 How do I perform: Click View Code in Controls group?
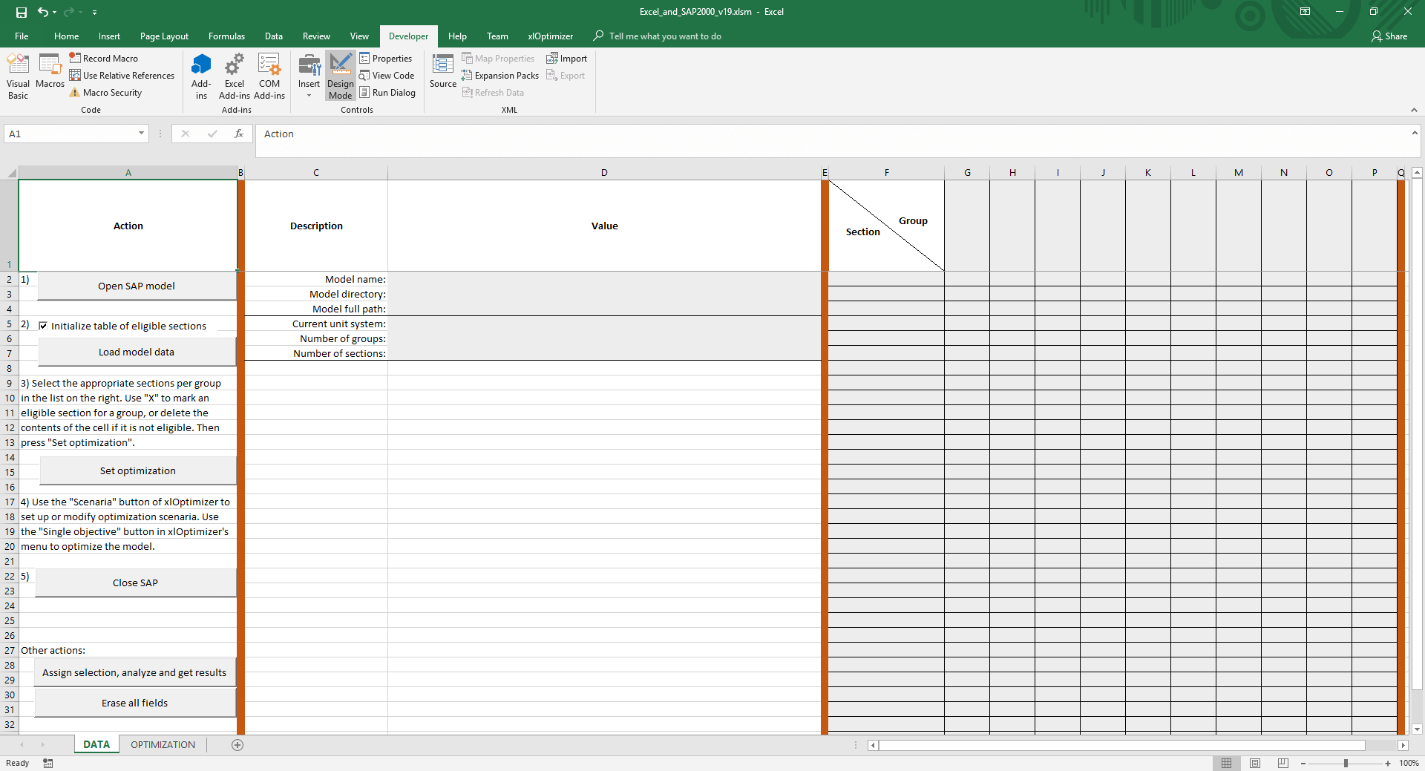[387, 76]
